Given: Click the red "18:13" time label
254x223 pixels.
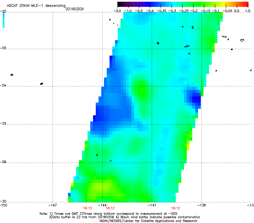Looking at the screenshot, I should tap(87, 208).
